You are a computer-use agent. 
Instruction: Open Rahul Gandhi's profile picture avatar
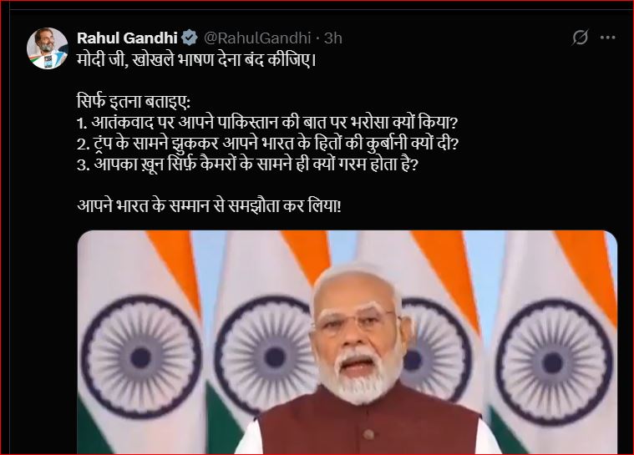point(48,48)
